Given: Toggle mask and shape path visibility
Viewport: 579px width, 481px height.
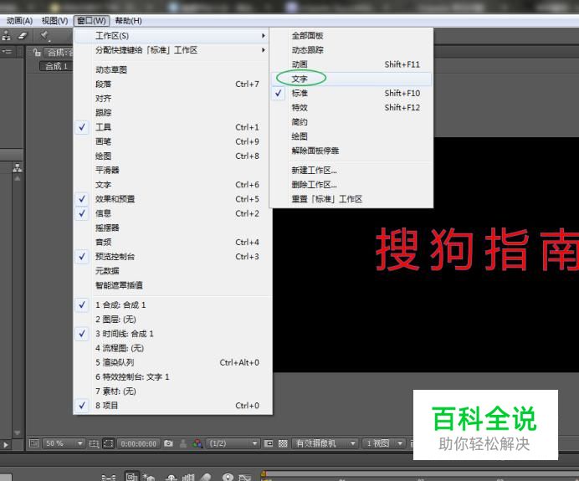Looking at the screenshot, I should [x=108, y=443].
